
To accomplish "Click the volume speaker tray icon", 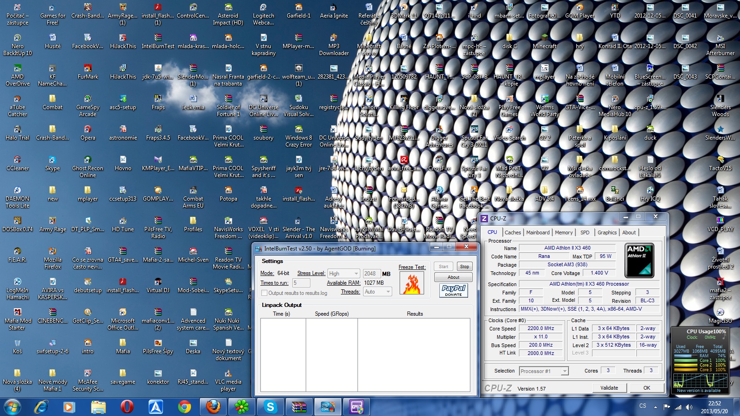I will (689, 407).
